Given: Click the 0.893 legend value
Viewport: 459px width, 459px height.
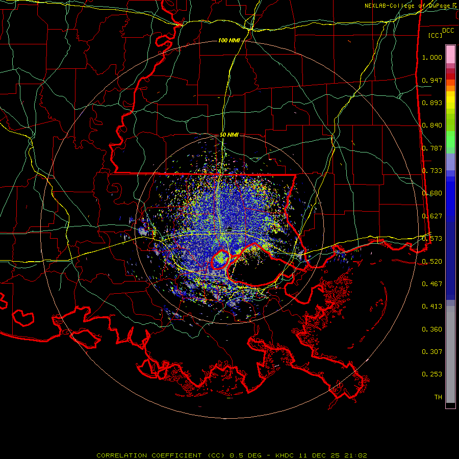Looking at the screenshot, I should click(x=432, y=103).
